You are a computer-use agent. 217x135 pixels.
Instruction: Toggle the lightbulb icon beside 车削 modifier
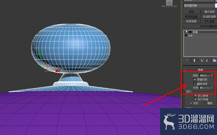[x=187, y=32]
